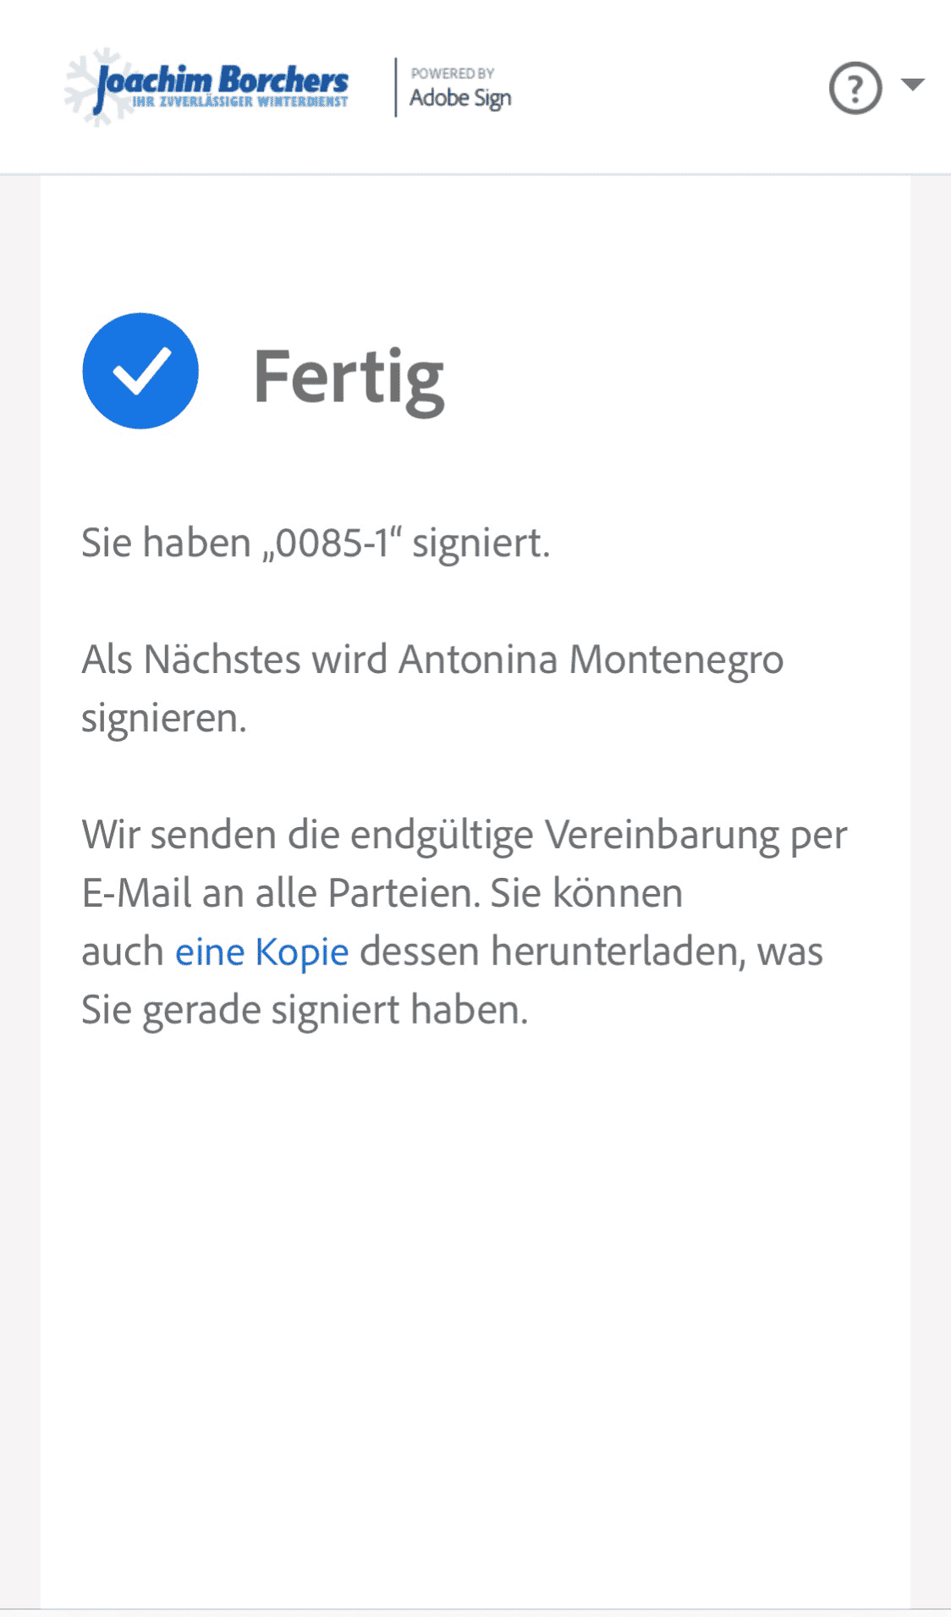
Task: Click the blue checkmark circle icon
Action: pyautogui.click(x=140, y=371)
